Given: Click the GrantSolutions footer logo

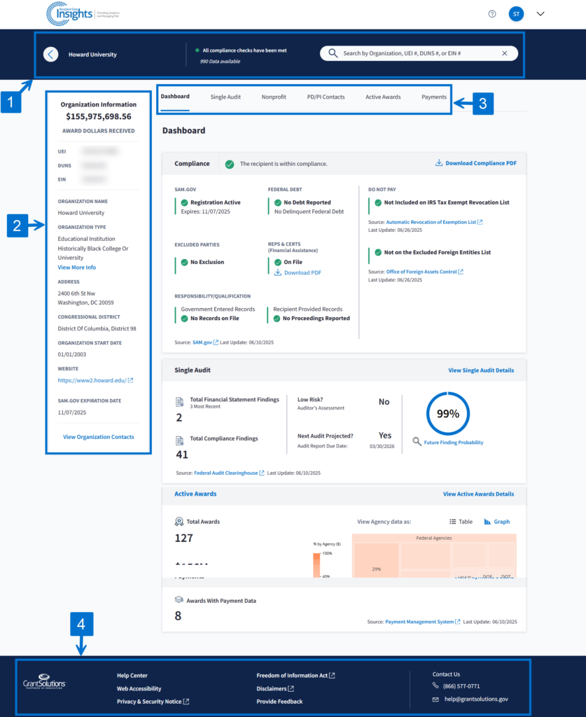Looking at the screenshot, I should [45, 683].
